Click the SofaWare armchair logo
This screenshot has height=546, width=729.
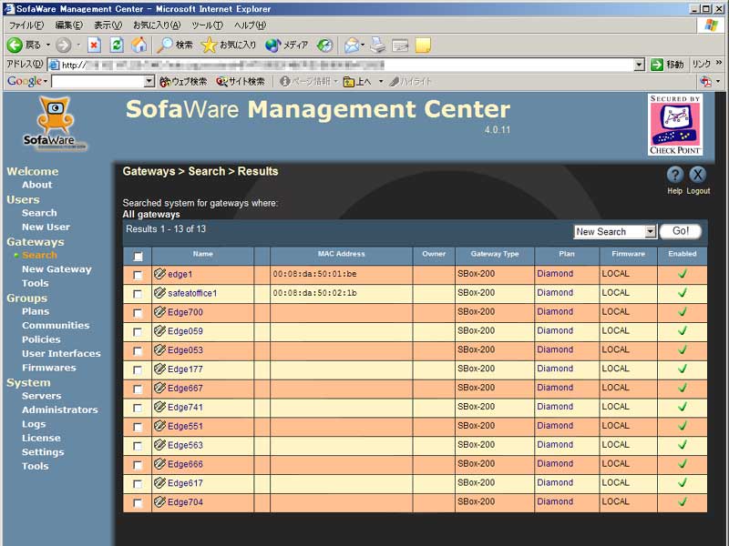click(x=56, y=124)
